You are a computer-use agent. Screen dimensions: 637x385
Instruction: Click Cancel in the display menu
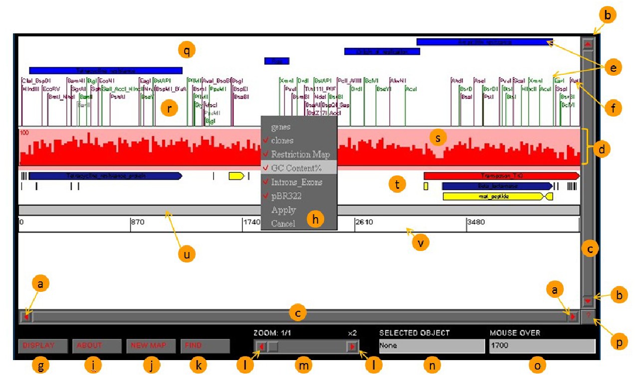click(x=283, y=224)
